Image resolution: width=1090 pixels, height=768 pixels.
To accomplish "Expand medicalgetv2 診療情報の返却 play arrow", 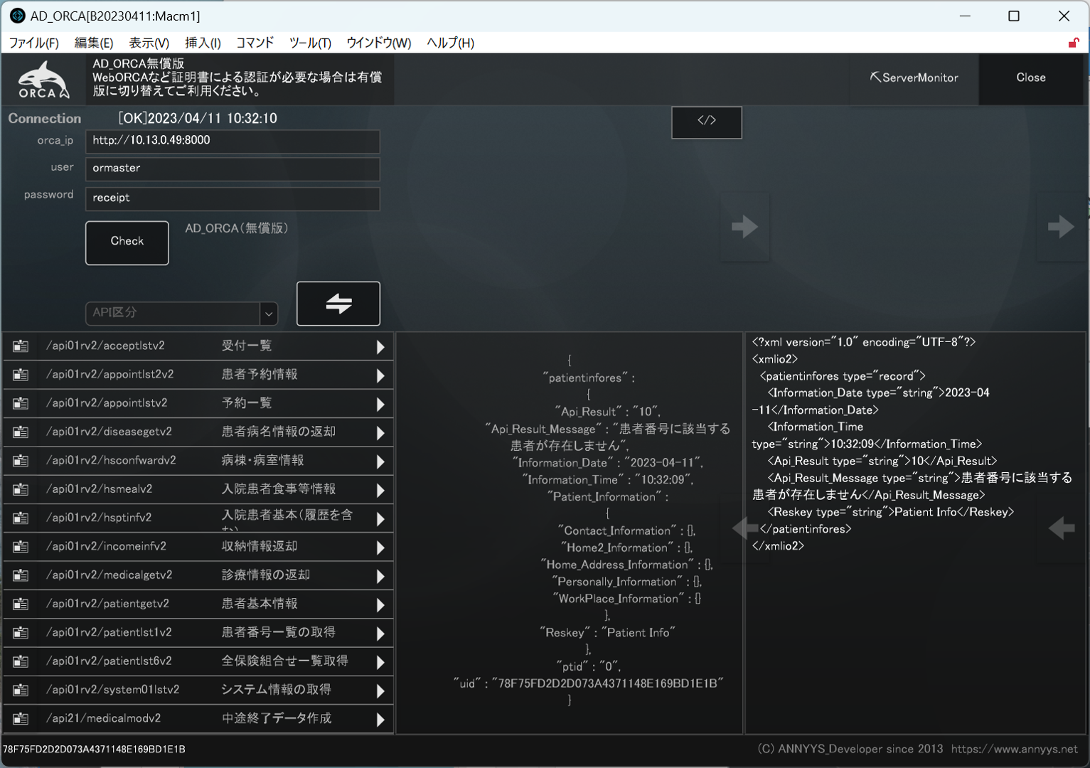I will pos(380,576).
